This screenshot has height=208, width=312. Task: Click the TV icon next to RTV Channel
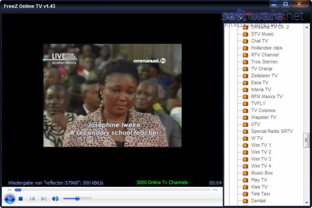245,55
